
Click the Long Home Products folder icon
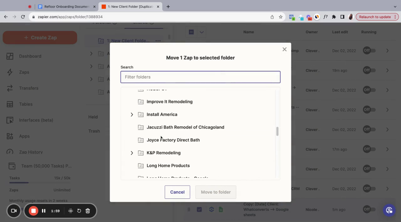pyautogui.click(x=141, y=166)
